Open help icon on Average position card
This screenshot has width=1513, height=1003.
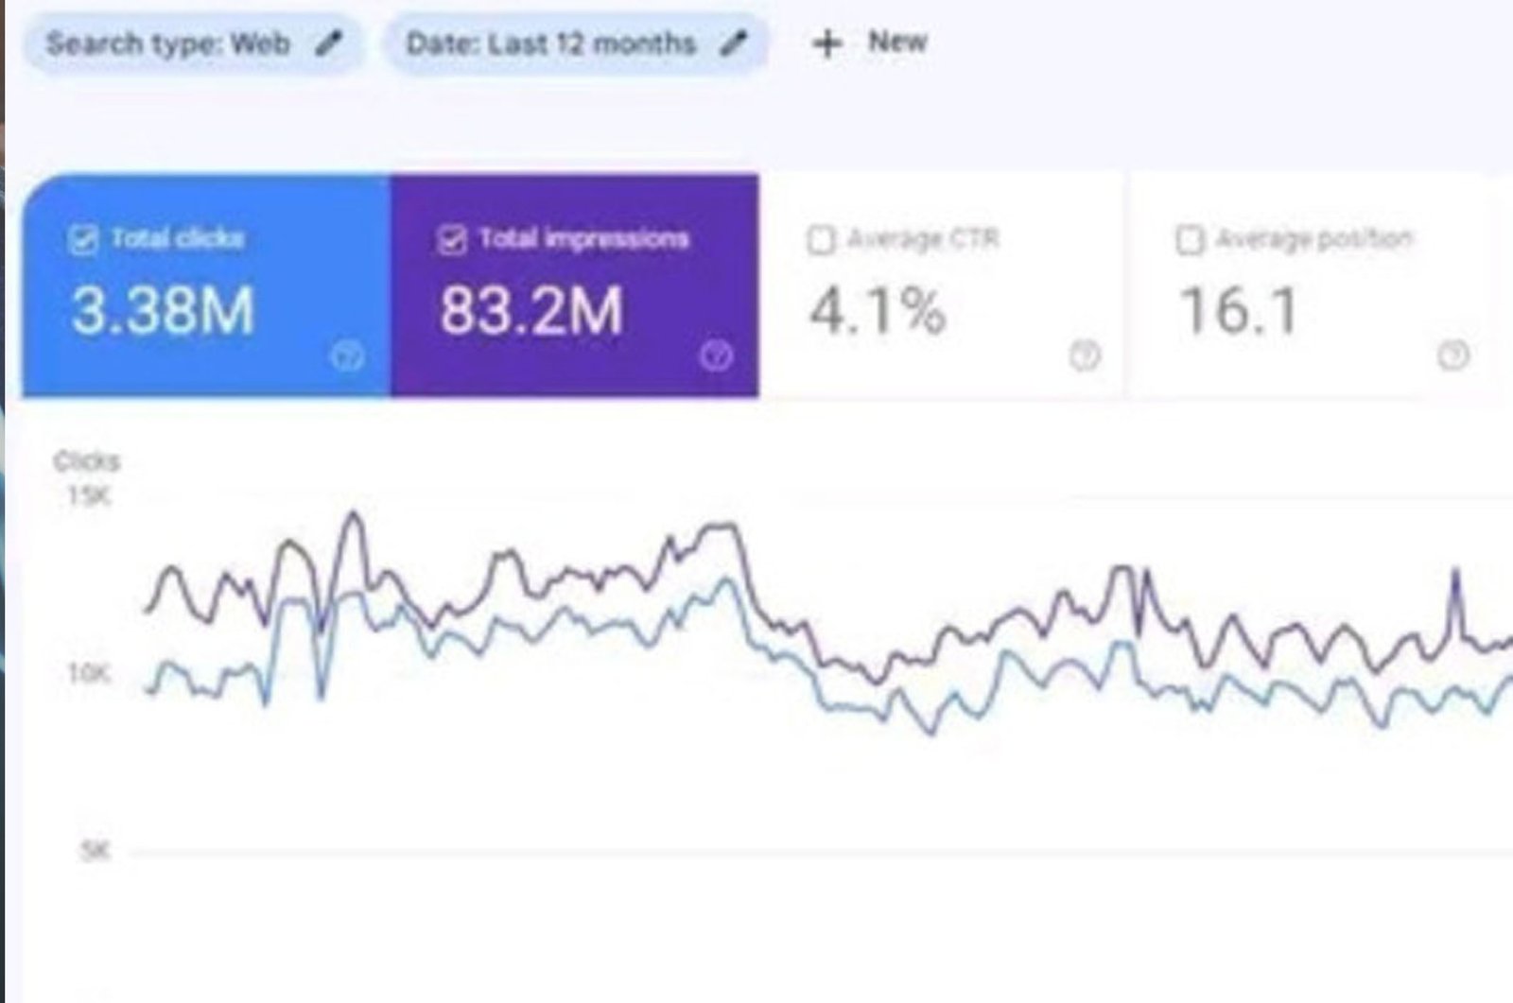[1453, 356]
